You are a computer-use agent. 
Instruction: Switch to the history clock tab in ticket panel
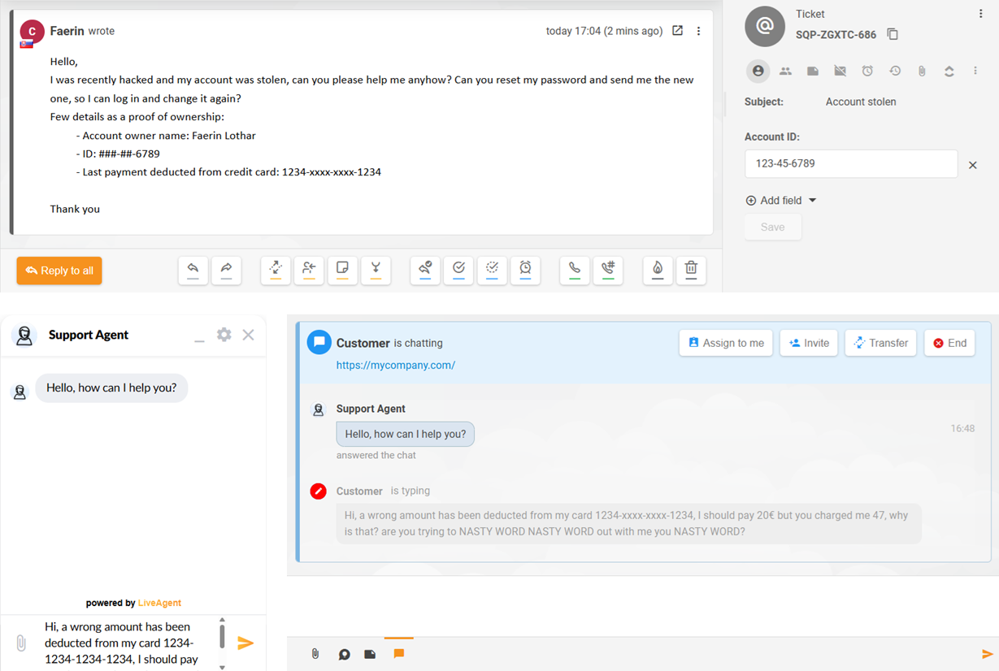click(x=895, y=71)
